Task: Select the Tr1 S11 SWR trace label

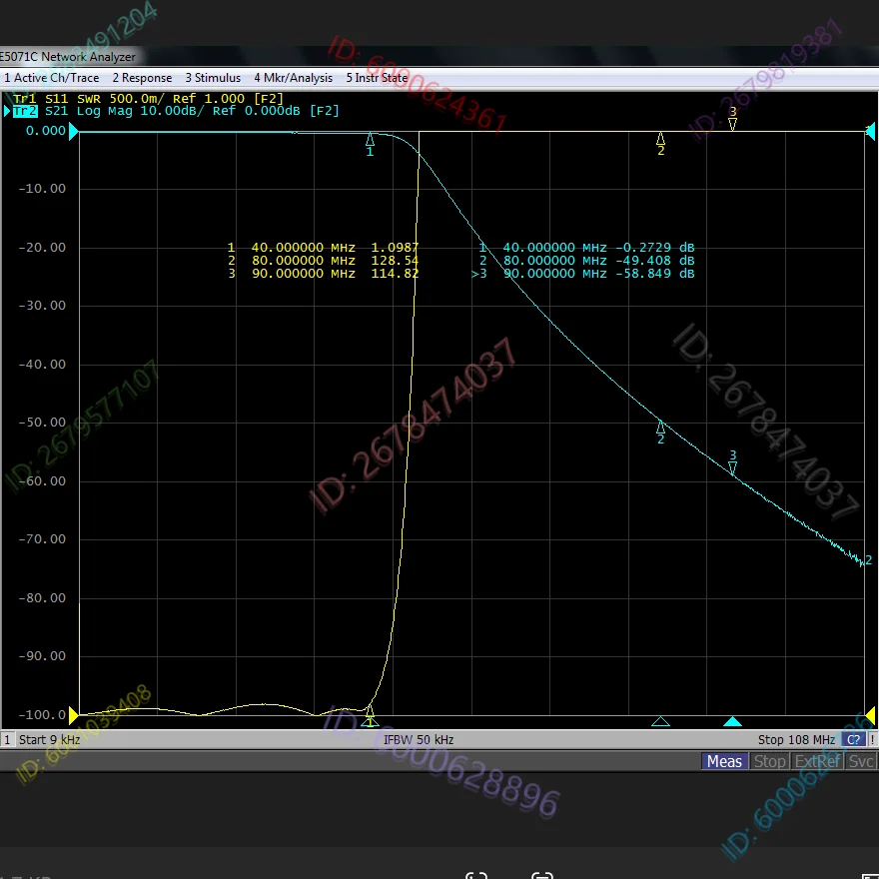Action: [x=148, y=98]
